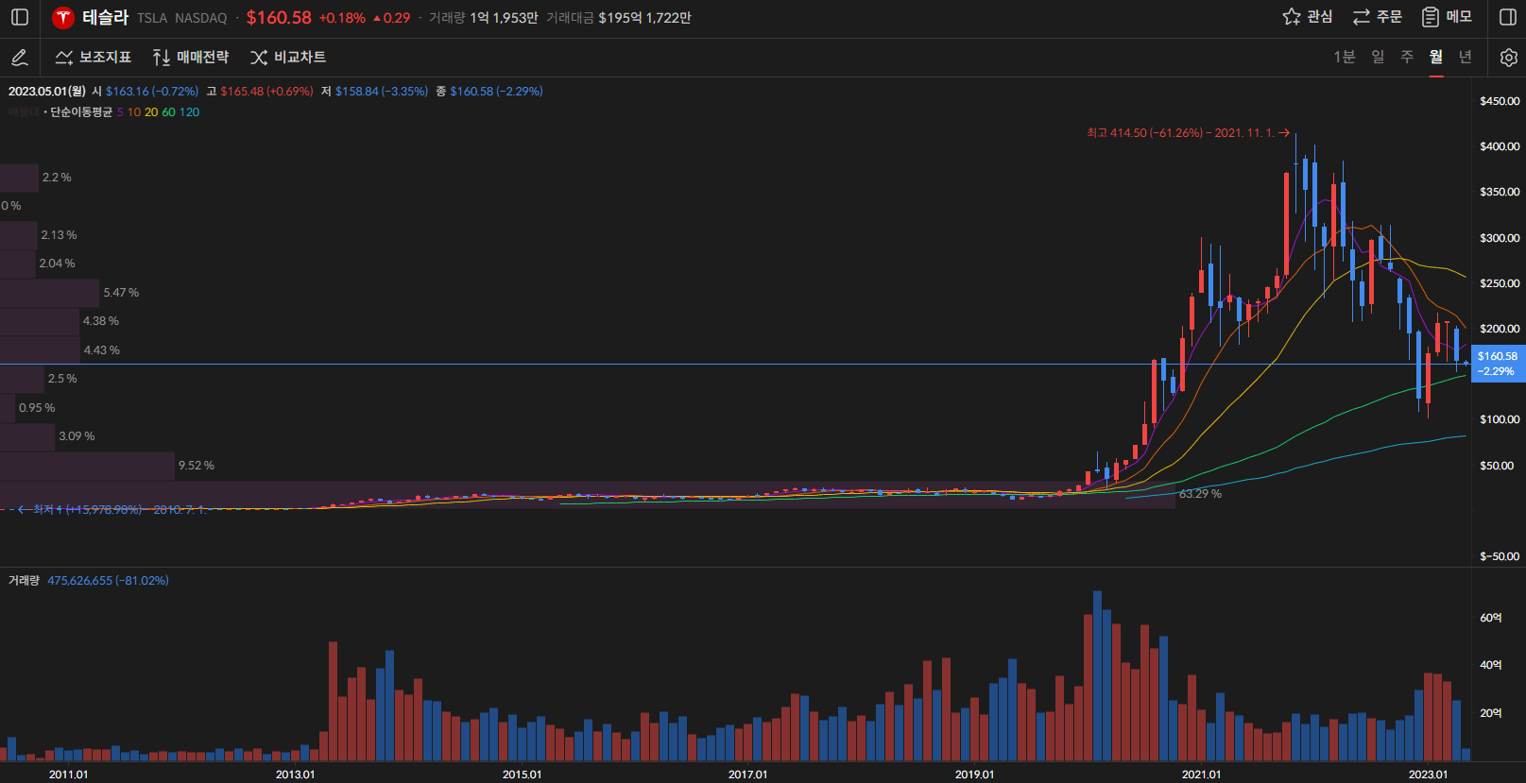Select the purple 5 moving average
The image size is (1526, 783).
(x=120, y=112)
